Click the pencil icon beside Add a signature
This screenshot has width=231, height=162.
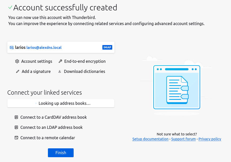18,72
